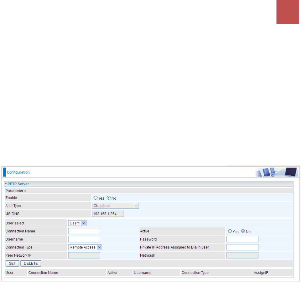Select No for Enable
The width and height of the screenshot is (301, 282).
[x=109, y=198]
